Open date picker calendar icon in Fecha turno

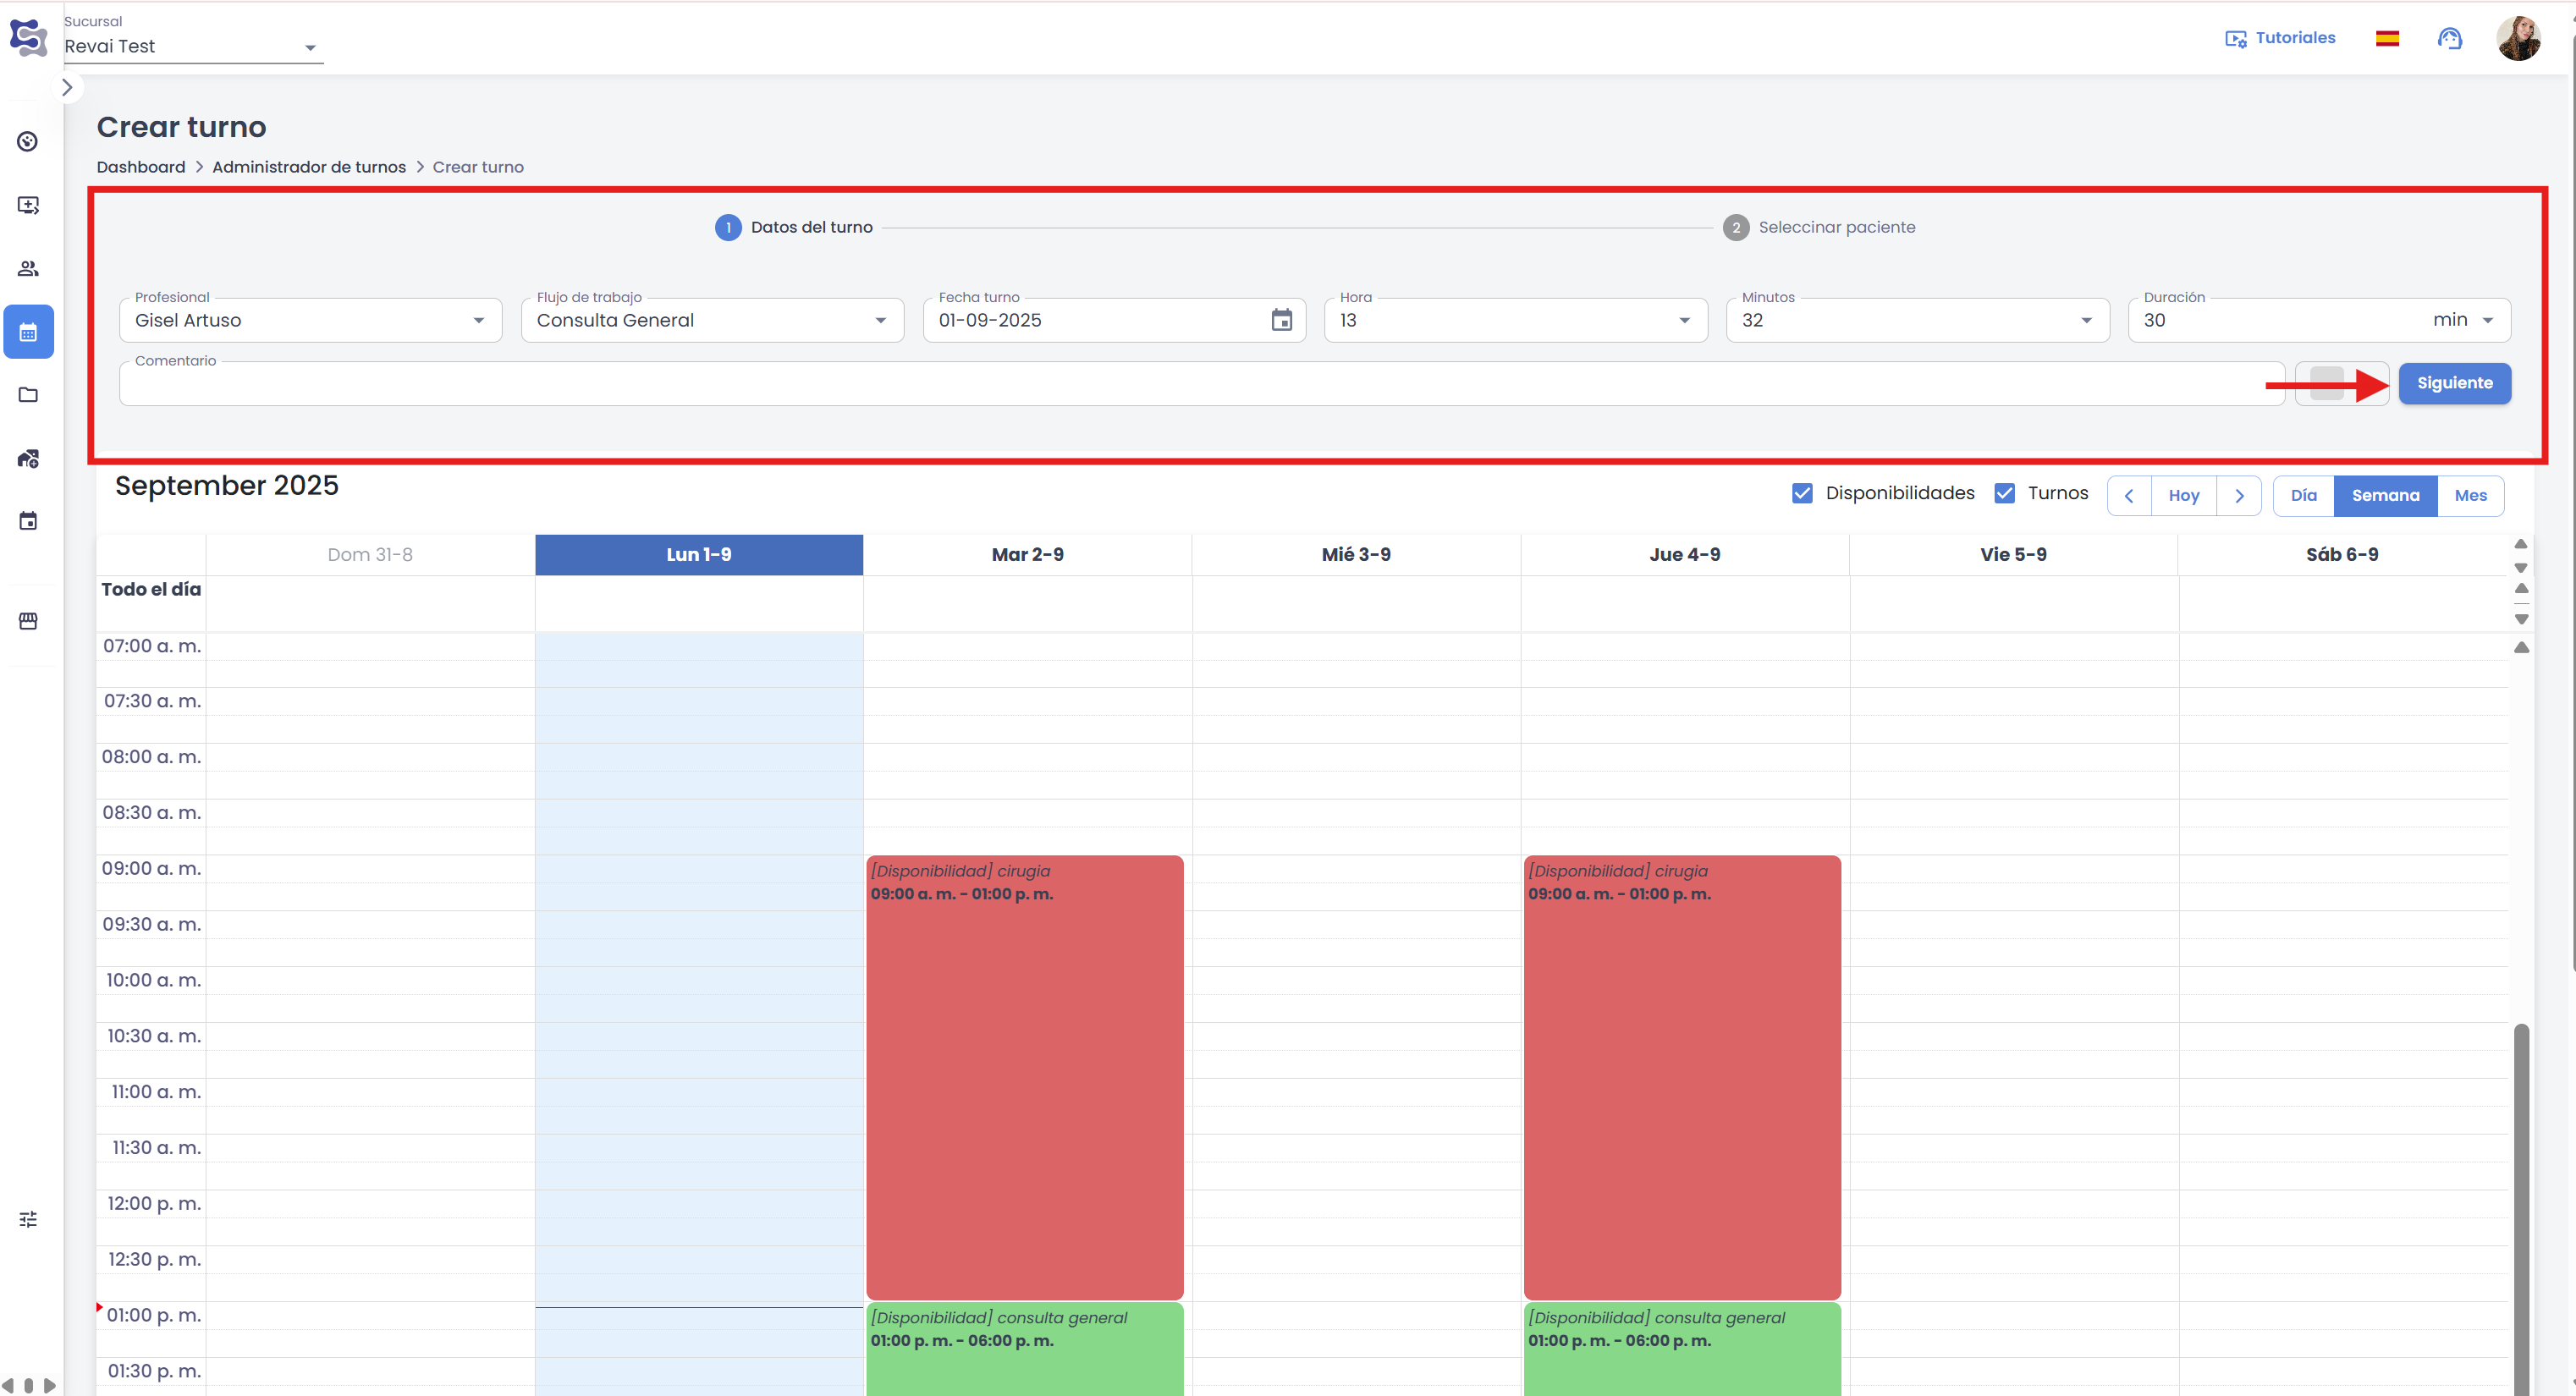point(1281,320)
